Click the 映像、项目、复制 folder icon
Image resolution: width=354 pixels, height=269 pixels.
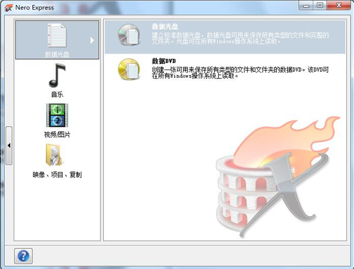(x=57, y=155)
